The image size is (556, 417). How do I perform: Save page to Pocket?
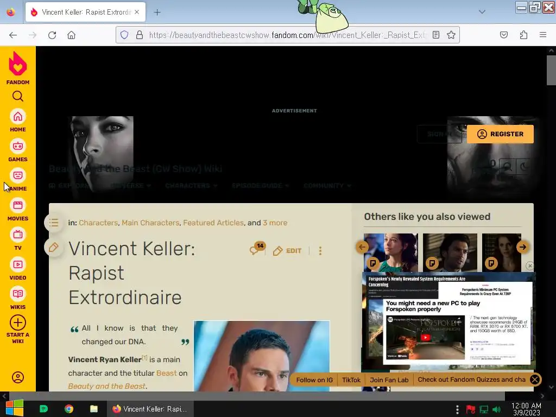pyautogui.click(x=504, y=35)
